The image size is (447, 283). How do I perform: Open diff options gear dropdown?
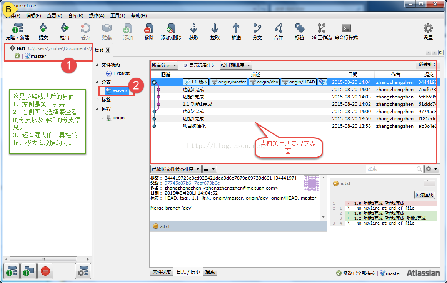click(431, 169)
